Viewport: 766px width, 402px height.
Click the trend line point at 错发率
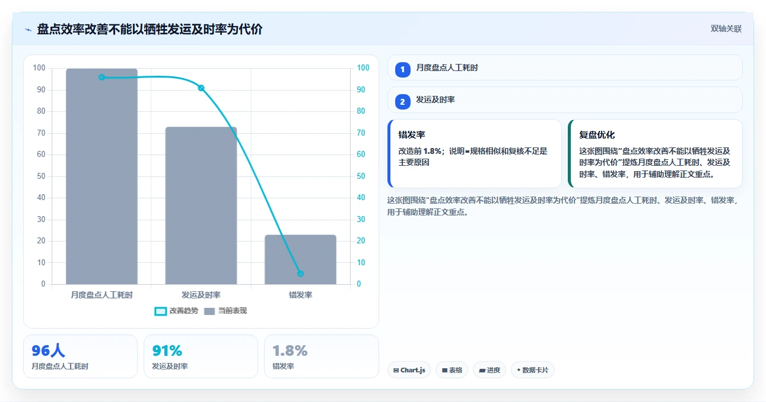pos(300,274)
